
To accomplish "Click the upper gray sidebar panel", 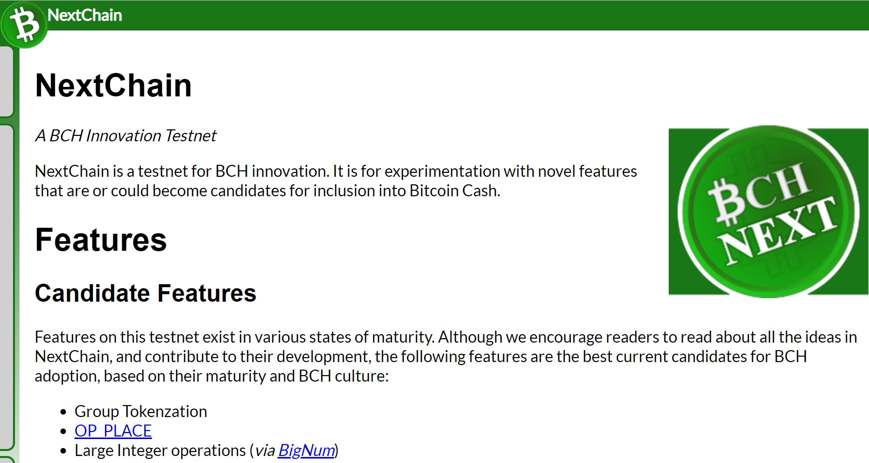I will point(6,82).
